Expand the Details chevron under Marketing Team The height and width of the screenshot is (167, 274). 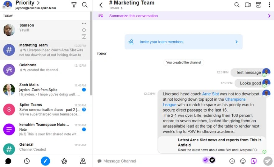pos(122,8)
